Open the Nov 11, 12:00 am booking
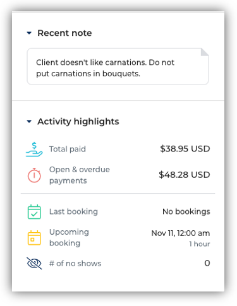 [x=181, y=233]
